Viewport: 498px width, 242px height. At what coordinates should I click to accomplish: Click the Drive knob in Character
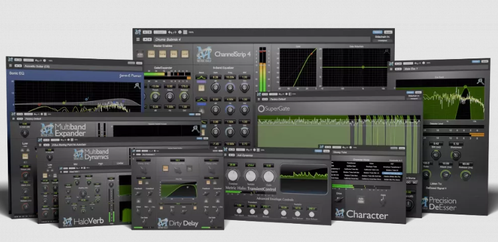(x=339, y=199)
